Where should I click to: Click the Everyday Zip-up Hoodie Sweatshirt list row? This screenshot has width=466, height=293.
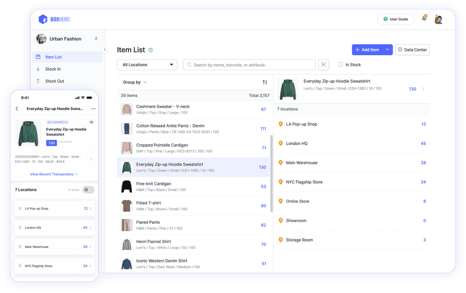click(x=193, y=167)
